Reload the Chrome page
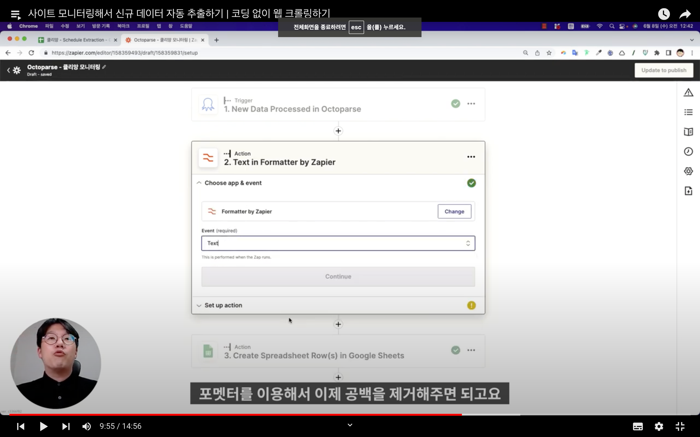The image size is (700, 437). coord(31,53)
